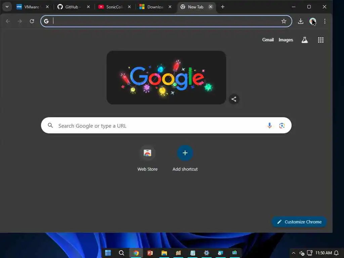This screenshot has height=258, width=344.
Task: Click muted volume tray icon
Action: tap(302, 253)
